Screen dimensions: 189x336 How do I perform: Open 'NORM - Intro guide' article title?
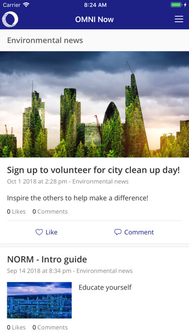pos(47,259)
